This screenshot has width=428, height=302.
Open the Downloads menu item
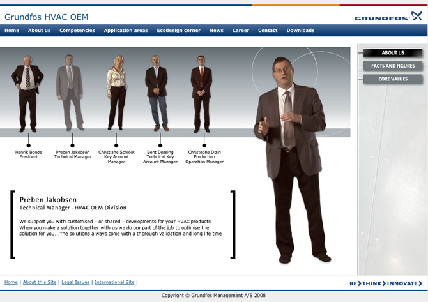tap(300, 30)
